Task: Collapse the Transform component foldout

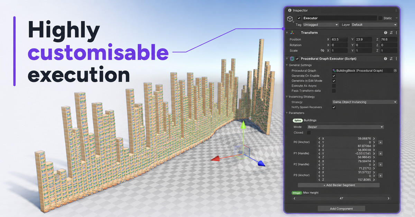Action: [287, 33]
